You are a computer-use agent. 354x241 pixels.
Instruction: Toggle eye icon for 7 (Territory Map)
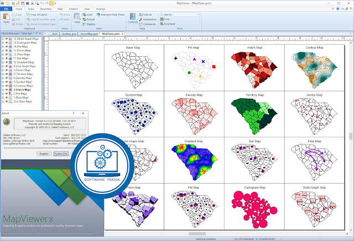tap(6, 74)
